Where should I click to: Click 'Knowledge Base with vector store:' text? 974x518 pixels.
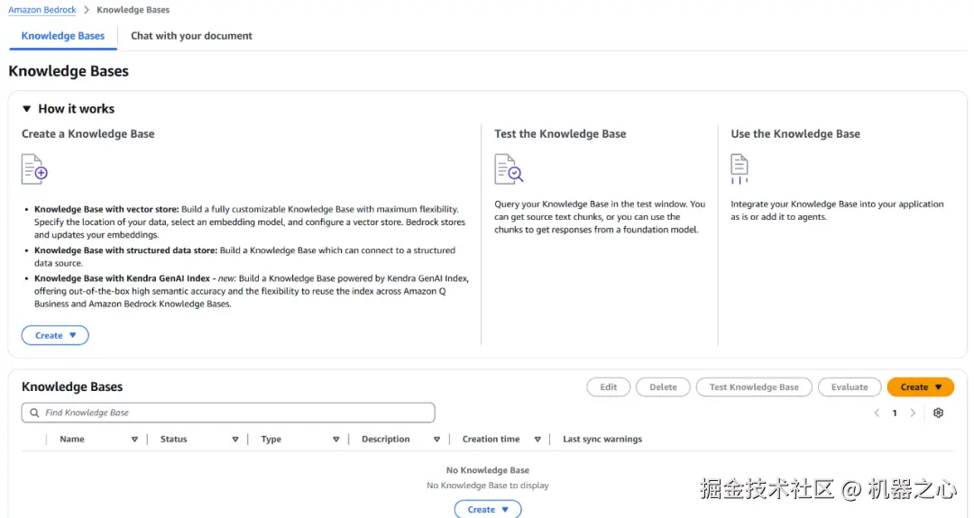[x=106, y=210]
